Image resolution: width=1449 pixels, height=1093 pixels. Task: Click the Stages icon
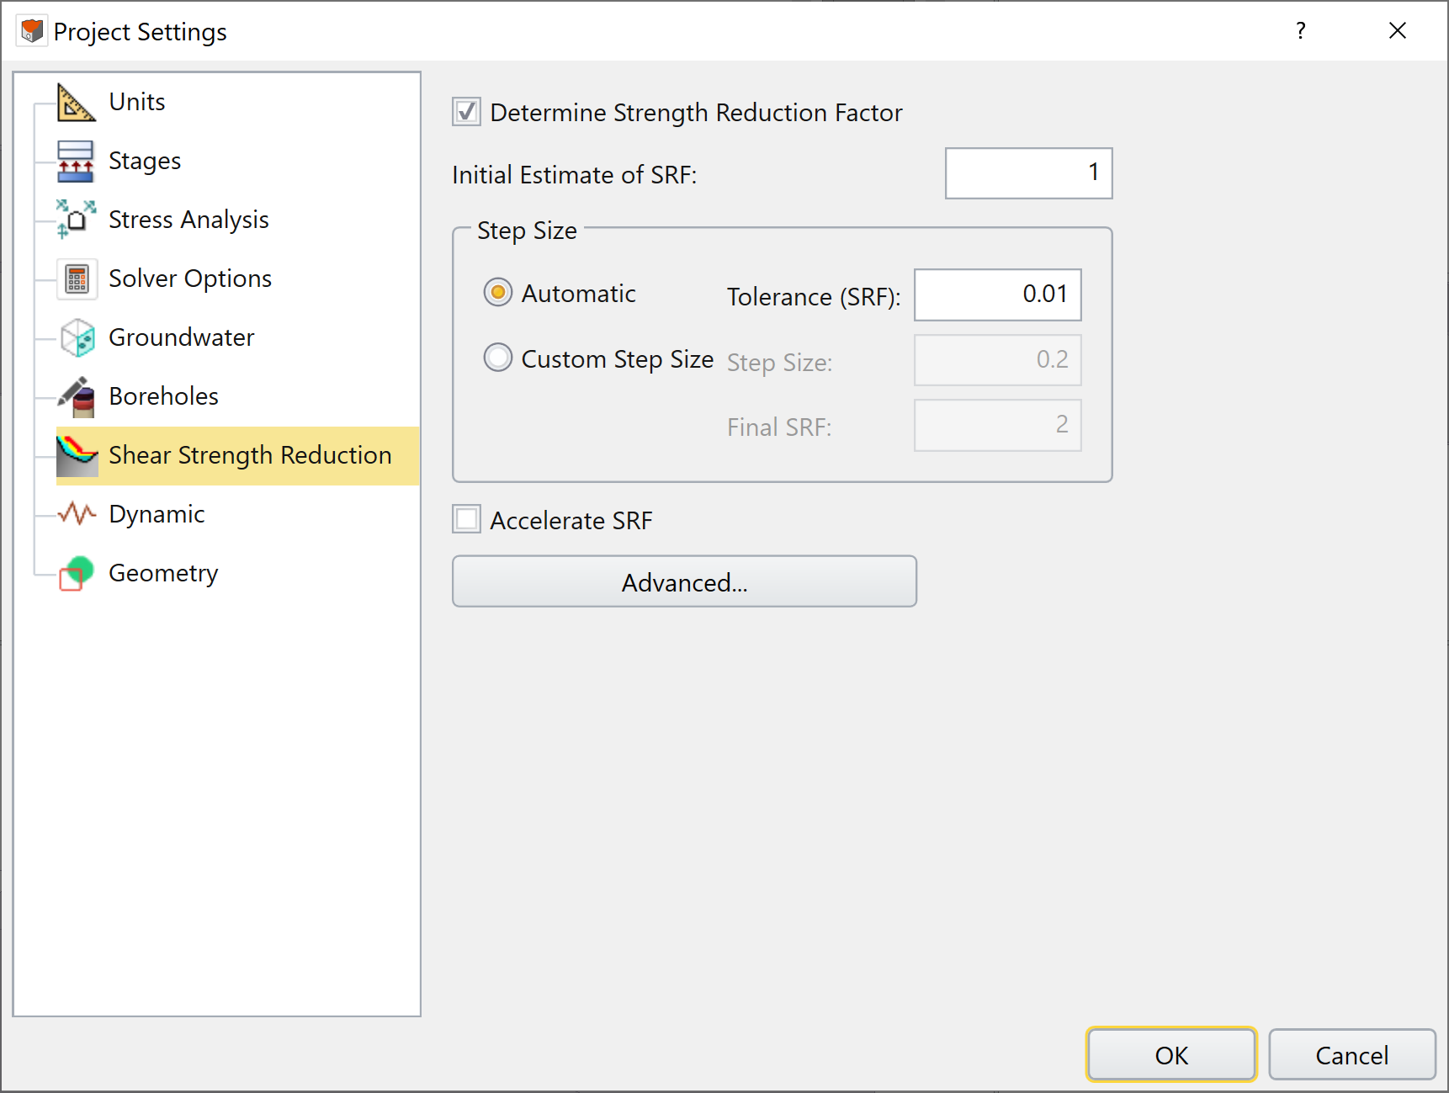point(77,161)
